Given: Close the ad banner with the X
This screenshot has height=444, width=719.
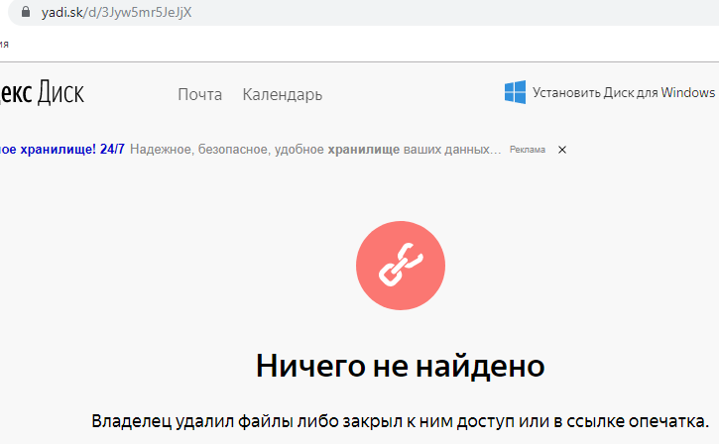Looking at the screenshot, I should (x=562, y=150).
